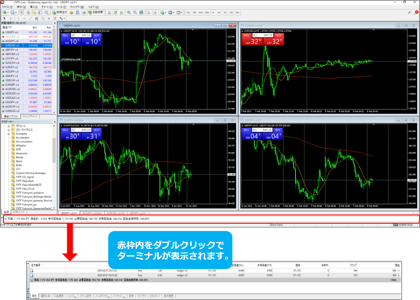Toggle chart auto scroll icon
This screenshot has height=300, width=420.
click(x=149, y=13)
